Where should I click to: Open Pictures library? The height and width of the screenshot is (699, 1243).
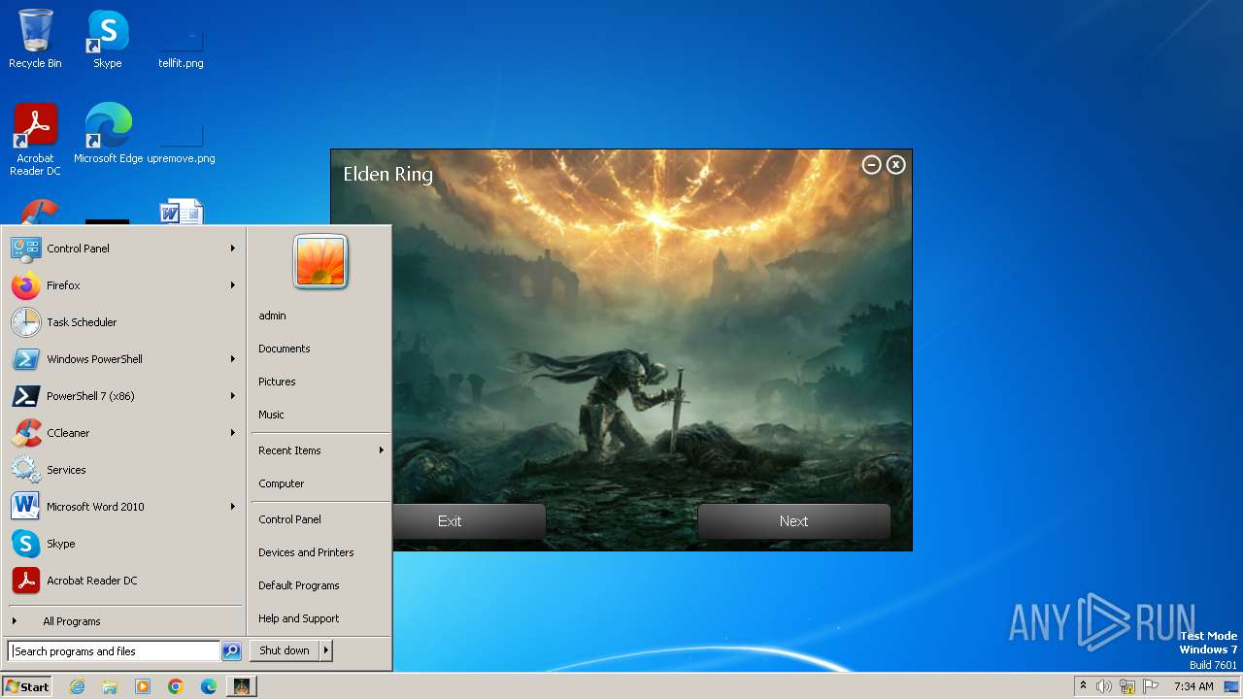pos(277,382)
